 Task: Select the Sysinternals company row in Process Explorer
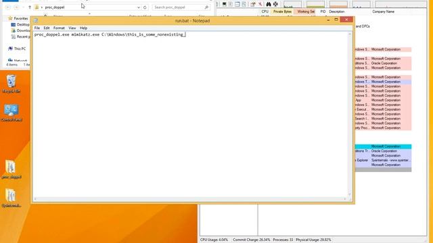pyautogui.click(x=383, y=161)
